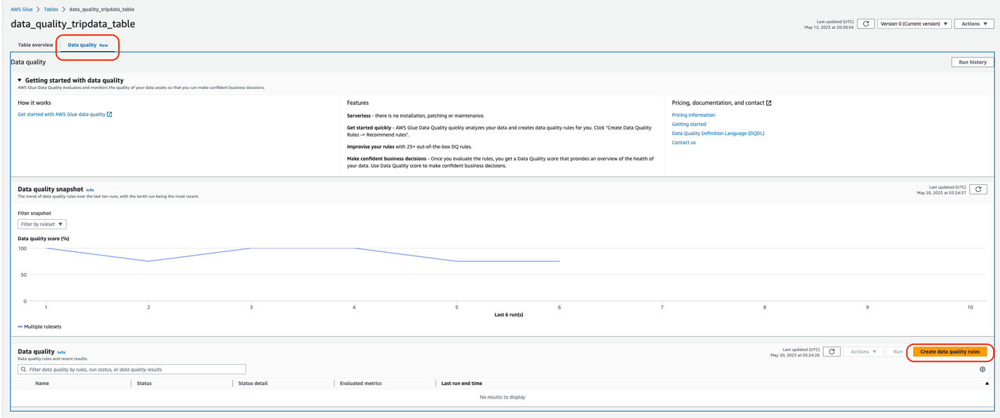The image size is (1000, 418).
Task: Click the sort arrow at table header right
Action: click(987, 384)
